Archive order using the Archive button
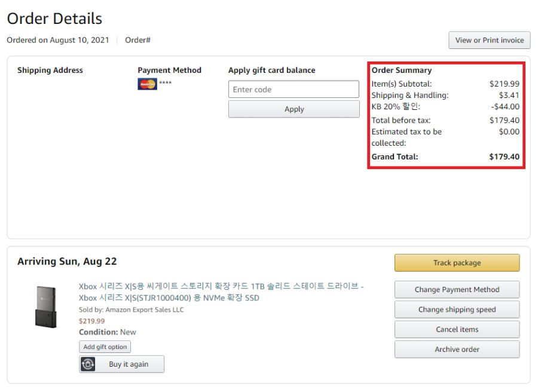Screen dimensions: 538x390 point(457,349)
